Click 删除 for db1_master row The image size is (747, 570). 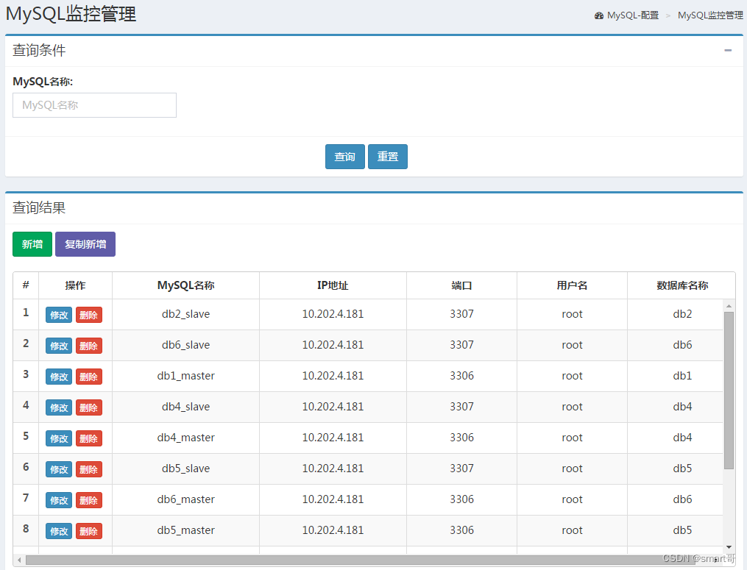coord(88,377)
